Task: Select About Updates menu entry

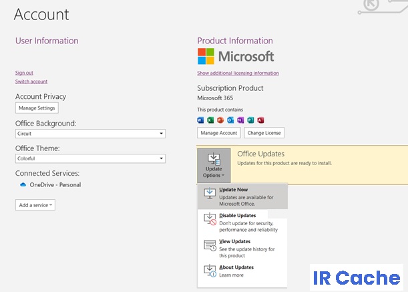Action: coord(242,271)
